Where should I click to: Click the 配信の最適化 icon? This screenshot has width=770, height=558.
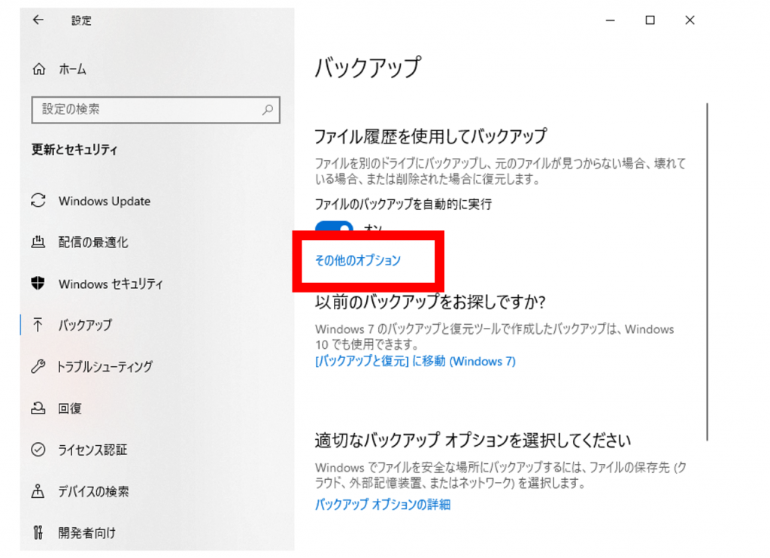coord(38,242)
